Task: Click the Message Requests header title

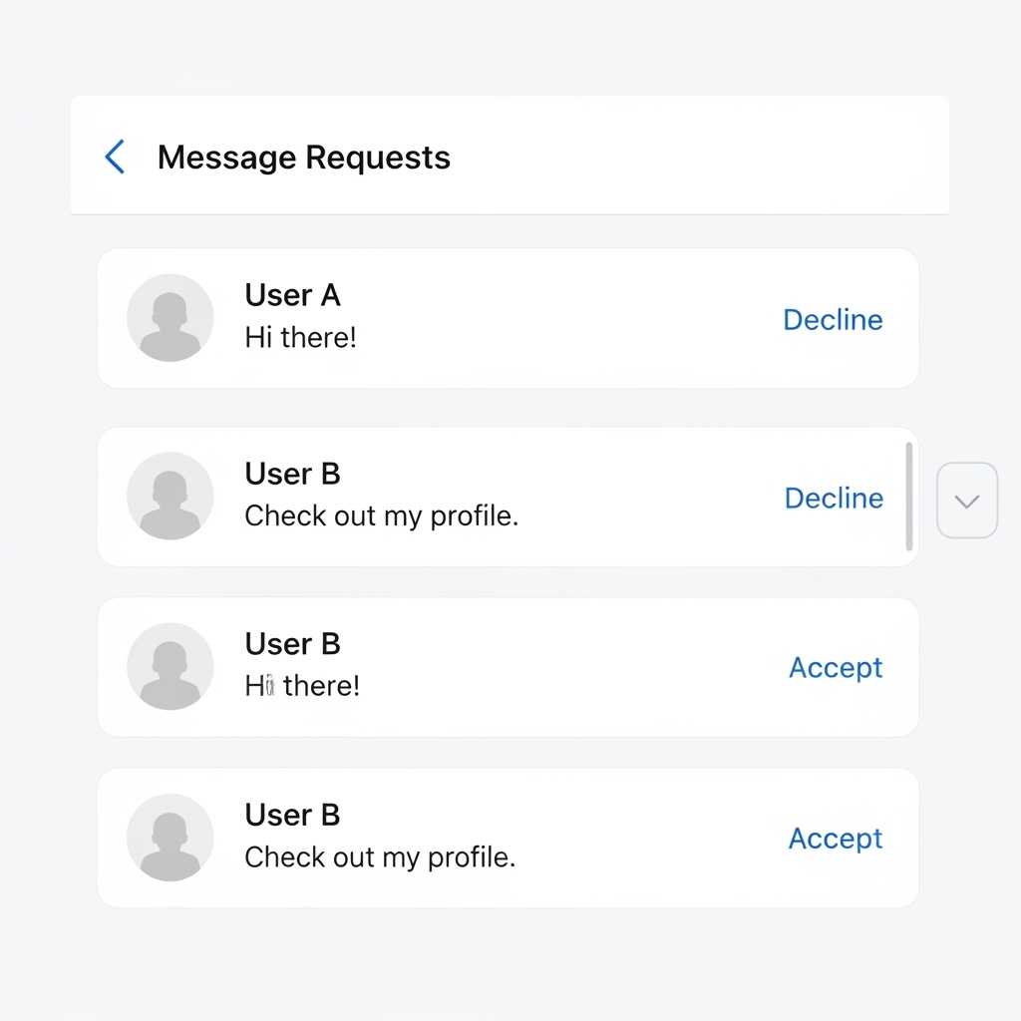Action: point(304,158)
